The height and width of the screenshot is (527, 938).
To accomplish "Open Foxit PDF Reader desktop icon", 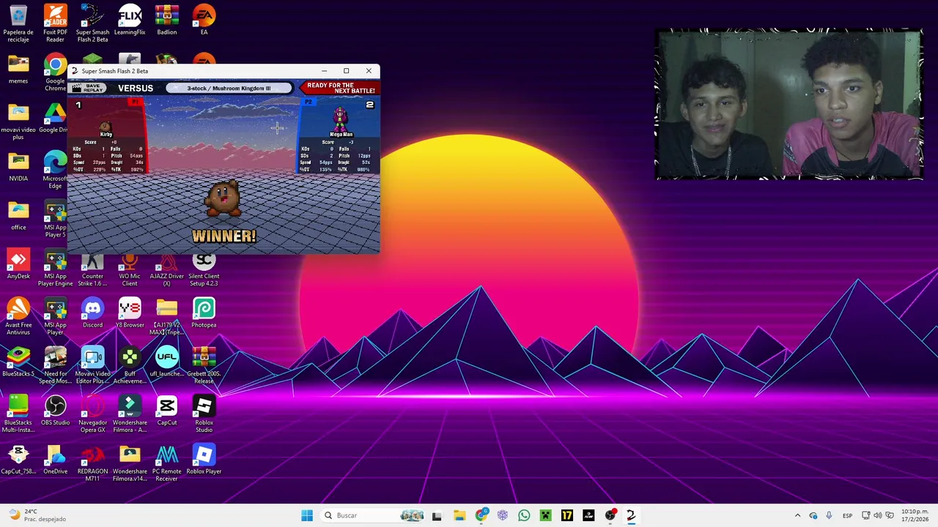I will (x=55, y=23).
